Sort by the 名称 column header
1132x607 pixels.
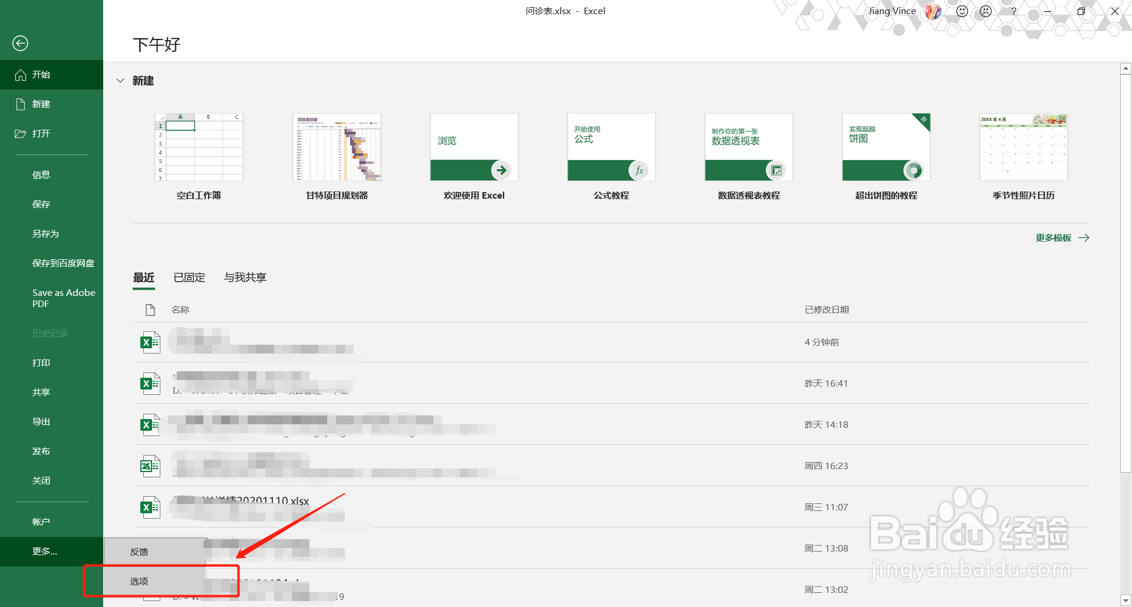[x=180, y=310]
